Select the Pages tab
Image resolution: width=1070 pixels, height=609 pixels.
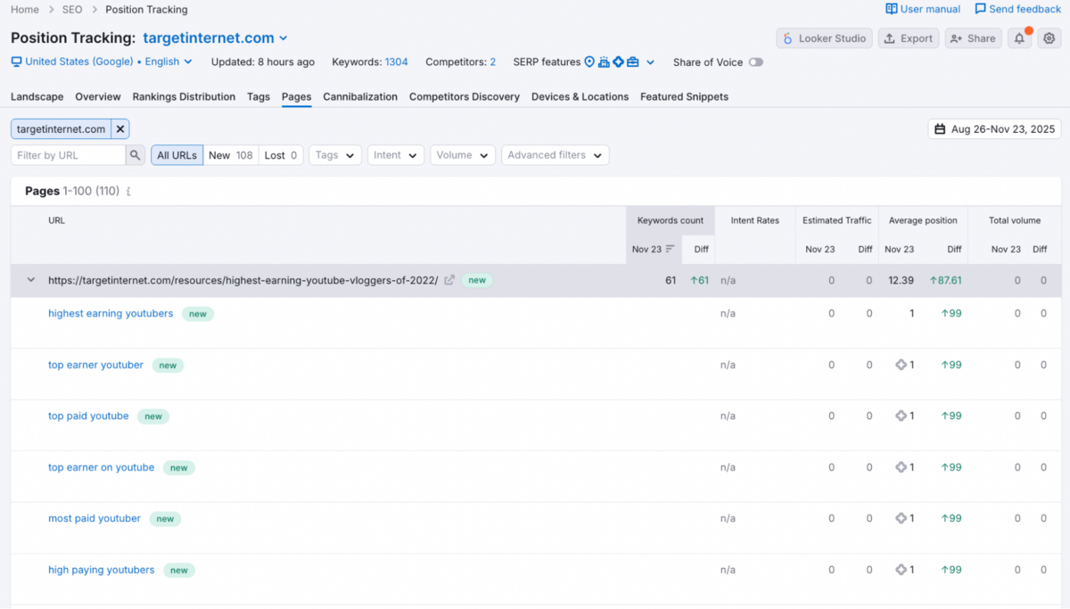(296, 96)
